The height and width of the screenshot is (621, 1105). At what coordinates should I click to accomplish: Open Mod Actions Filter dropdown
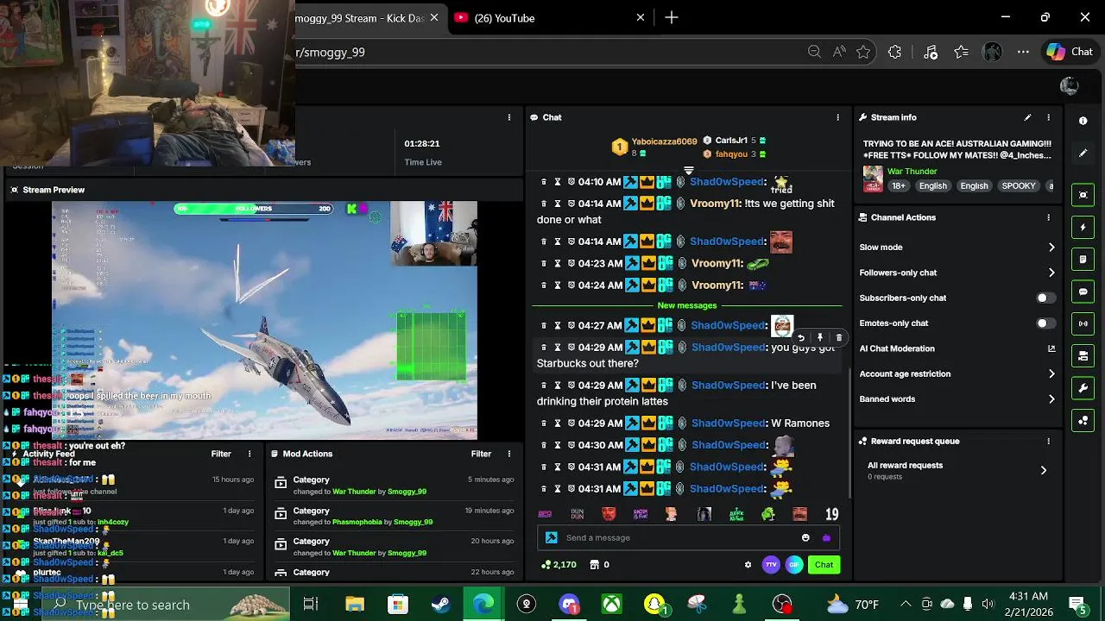point(481,454)
